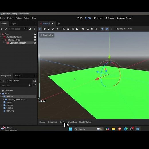This screenshot has height=149, width=149.
Task: Click the arrow-cursor Select mode tool
Action: (58, 29)
